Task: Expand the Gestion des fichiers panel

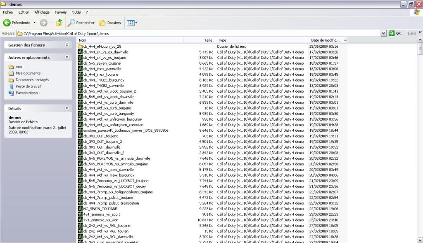Action: coord(67,44)
